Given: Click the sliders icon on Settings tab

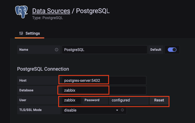Looking at the screenshot, I should click(x=21, y=33).
